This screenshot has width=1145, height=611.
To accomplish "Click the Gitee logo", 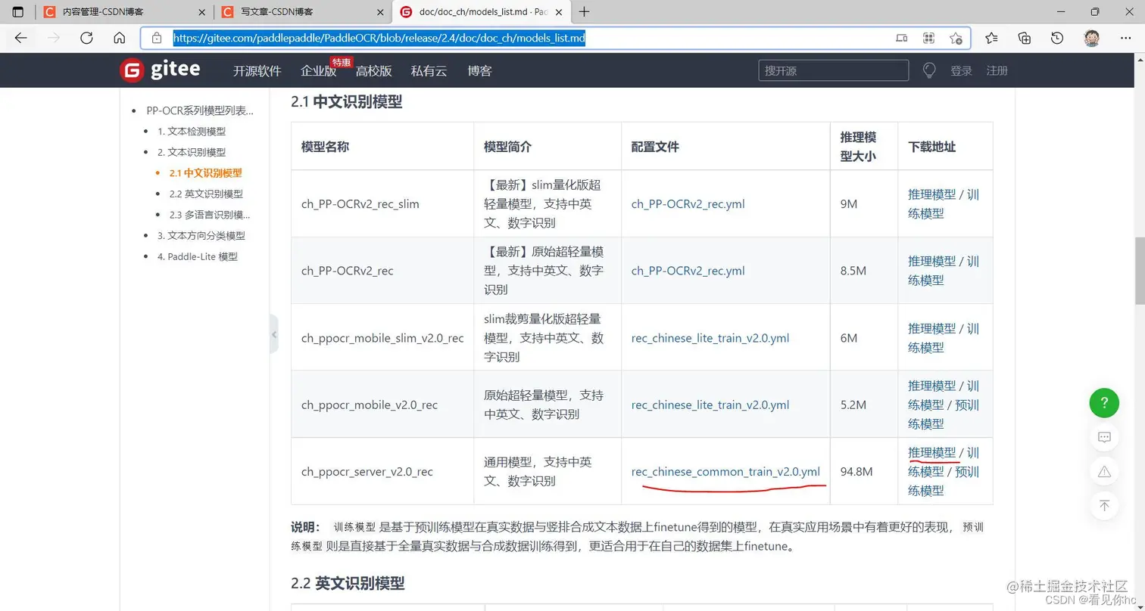I will [x=160, y=70].
